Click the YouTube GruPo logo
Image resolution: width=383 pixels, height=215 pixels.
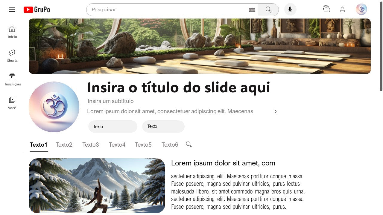(x=37, y=10)
